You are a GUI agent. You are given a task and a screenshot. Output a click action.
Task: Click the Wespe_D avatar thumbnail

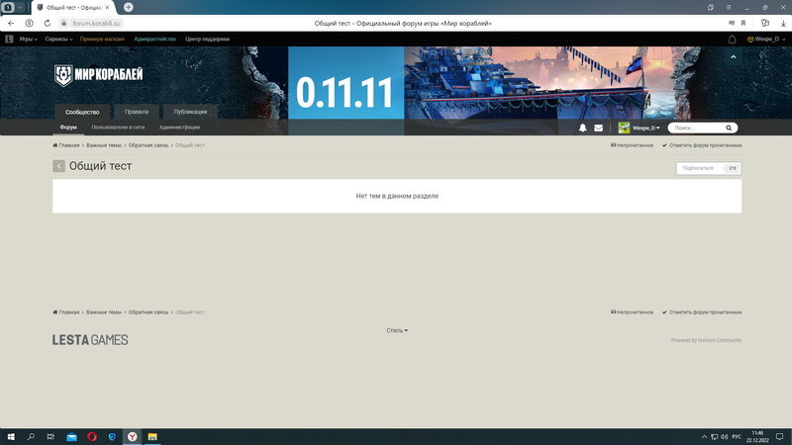624,128
